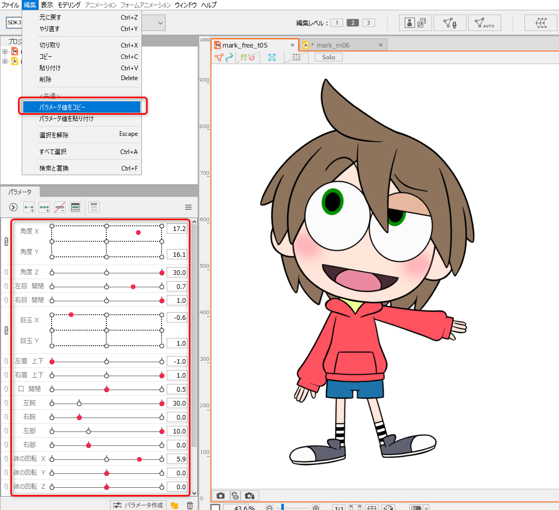Viewport: 559px width, 510px height.
Task: Click the パラメータ作成 button
Action: 138,505
